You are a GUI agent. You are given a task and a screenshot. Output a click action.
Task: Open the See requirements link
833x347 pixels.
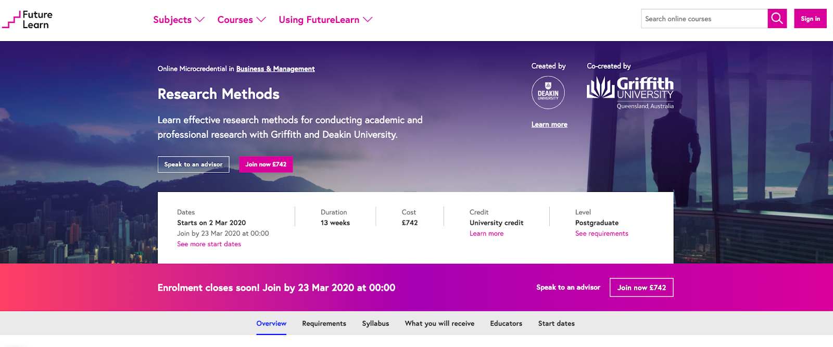click(x=601, y=234)
